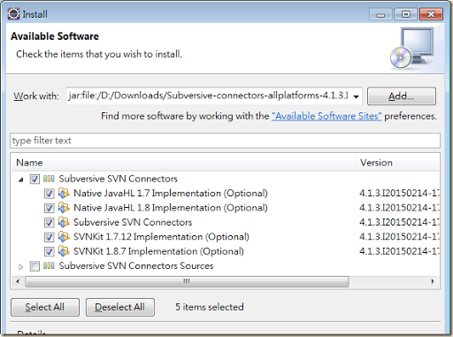Click the Name column header

click(183, 163)
